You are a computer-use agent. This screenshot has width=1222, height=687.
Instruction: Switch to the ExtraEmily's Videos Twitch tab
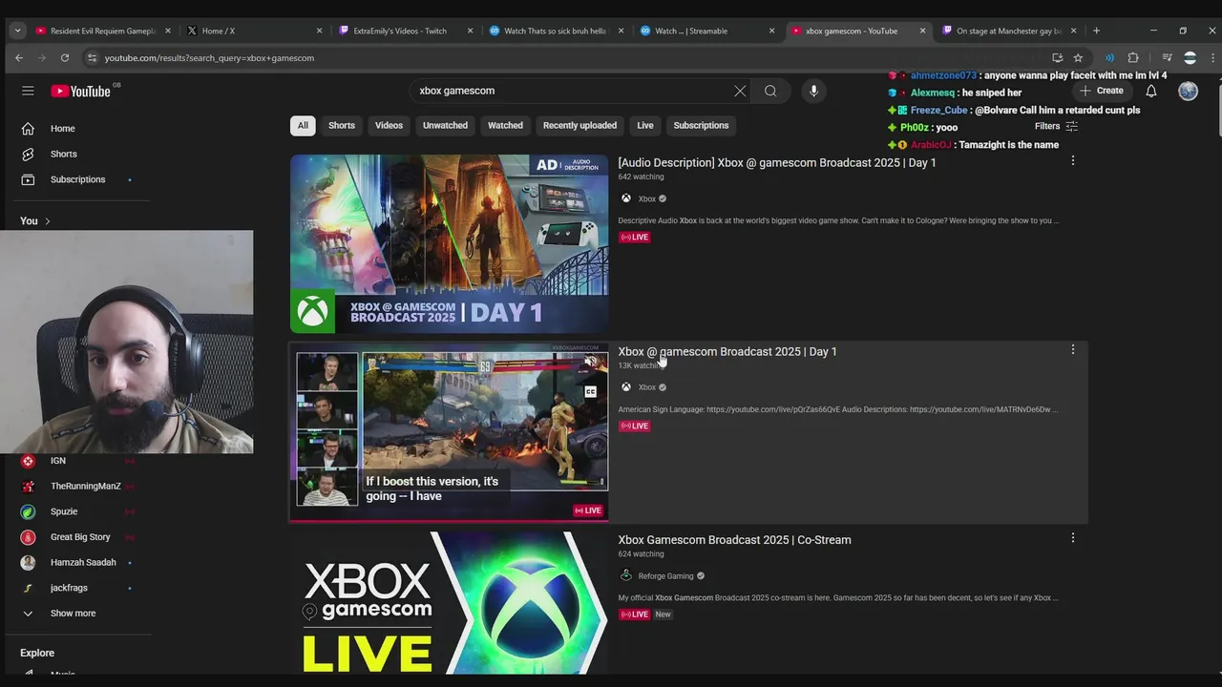click(406, 31)
